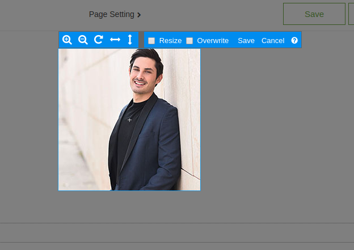The height and width of the screenshot is (250, 354).
Task: Enable the Resize checkbox
Action: pos(151,41)
